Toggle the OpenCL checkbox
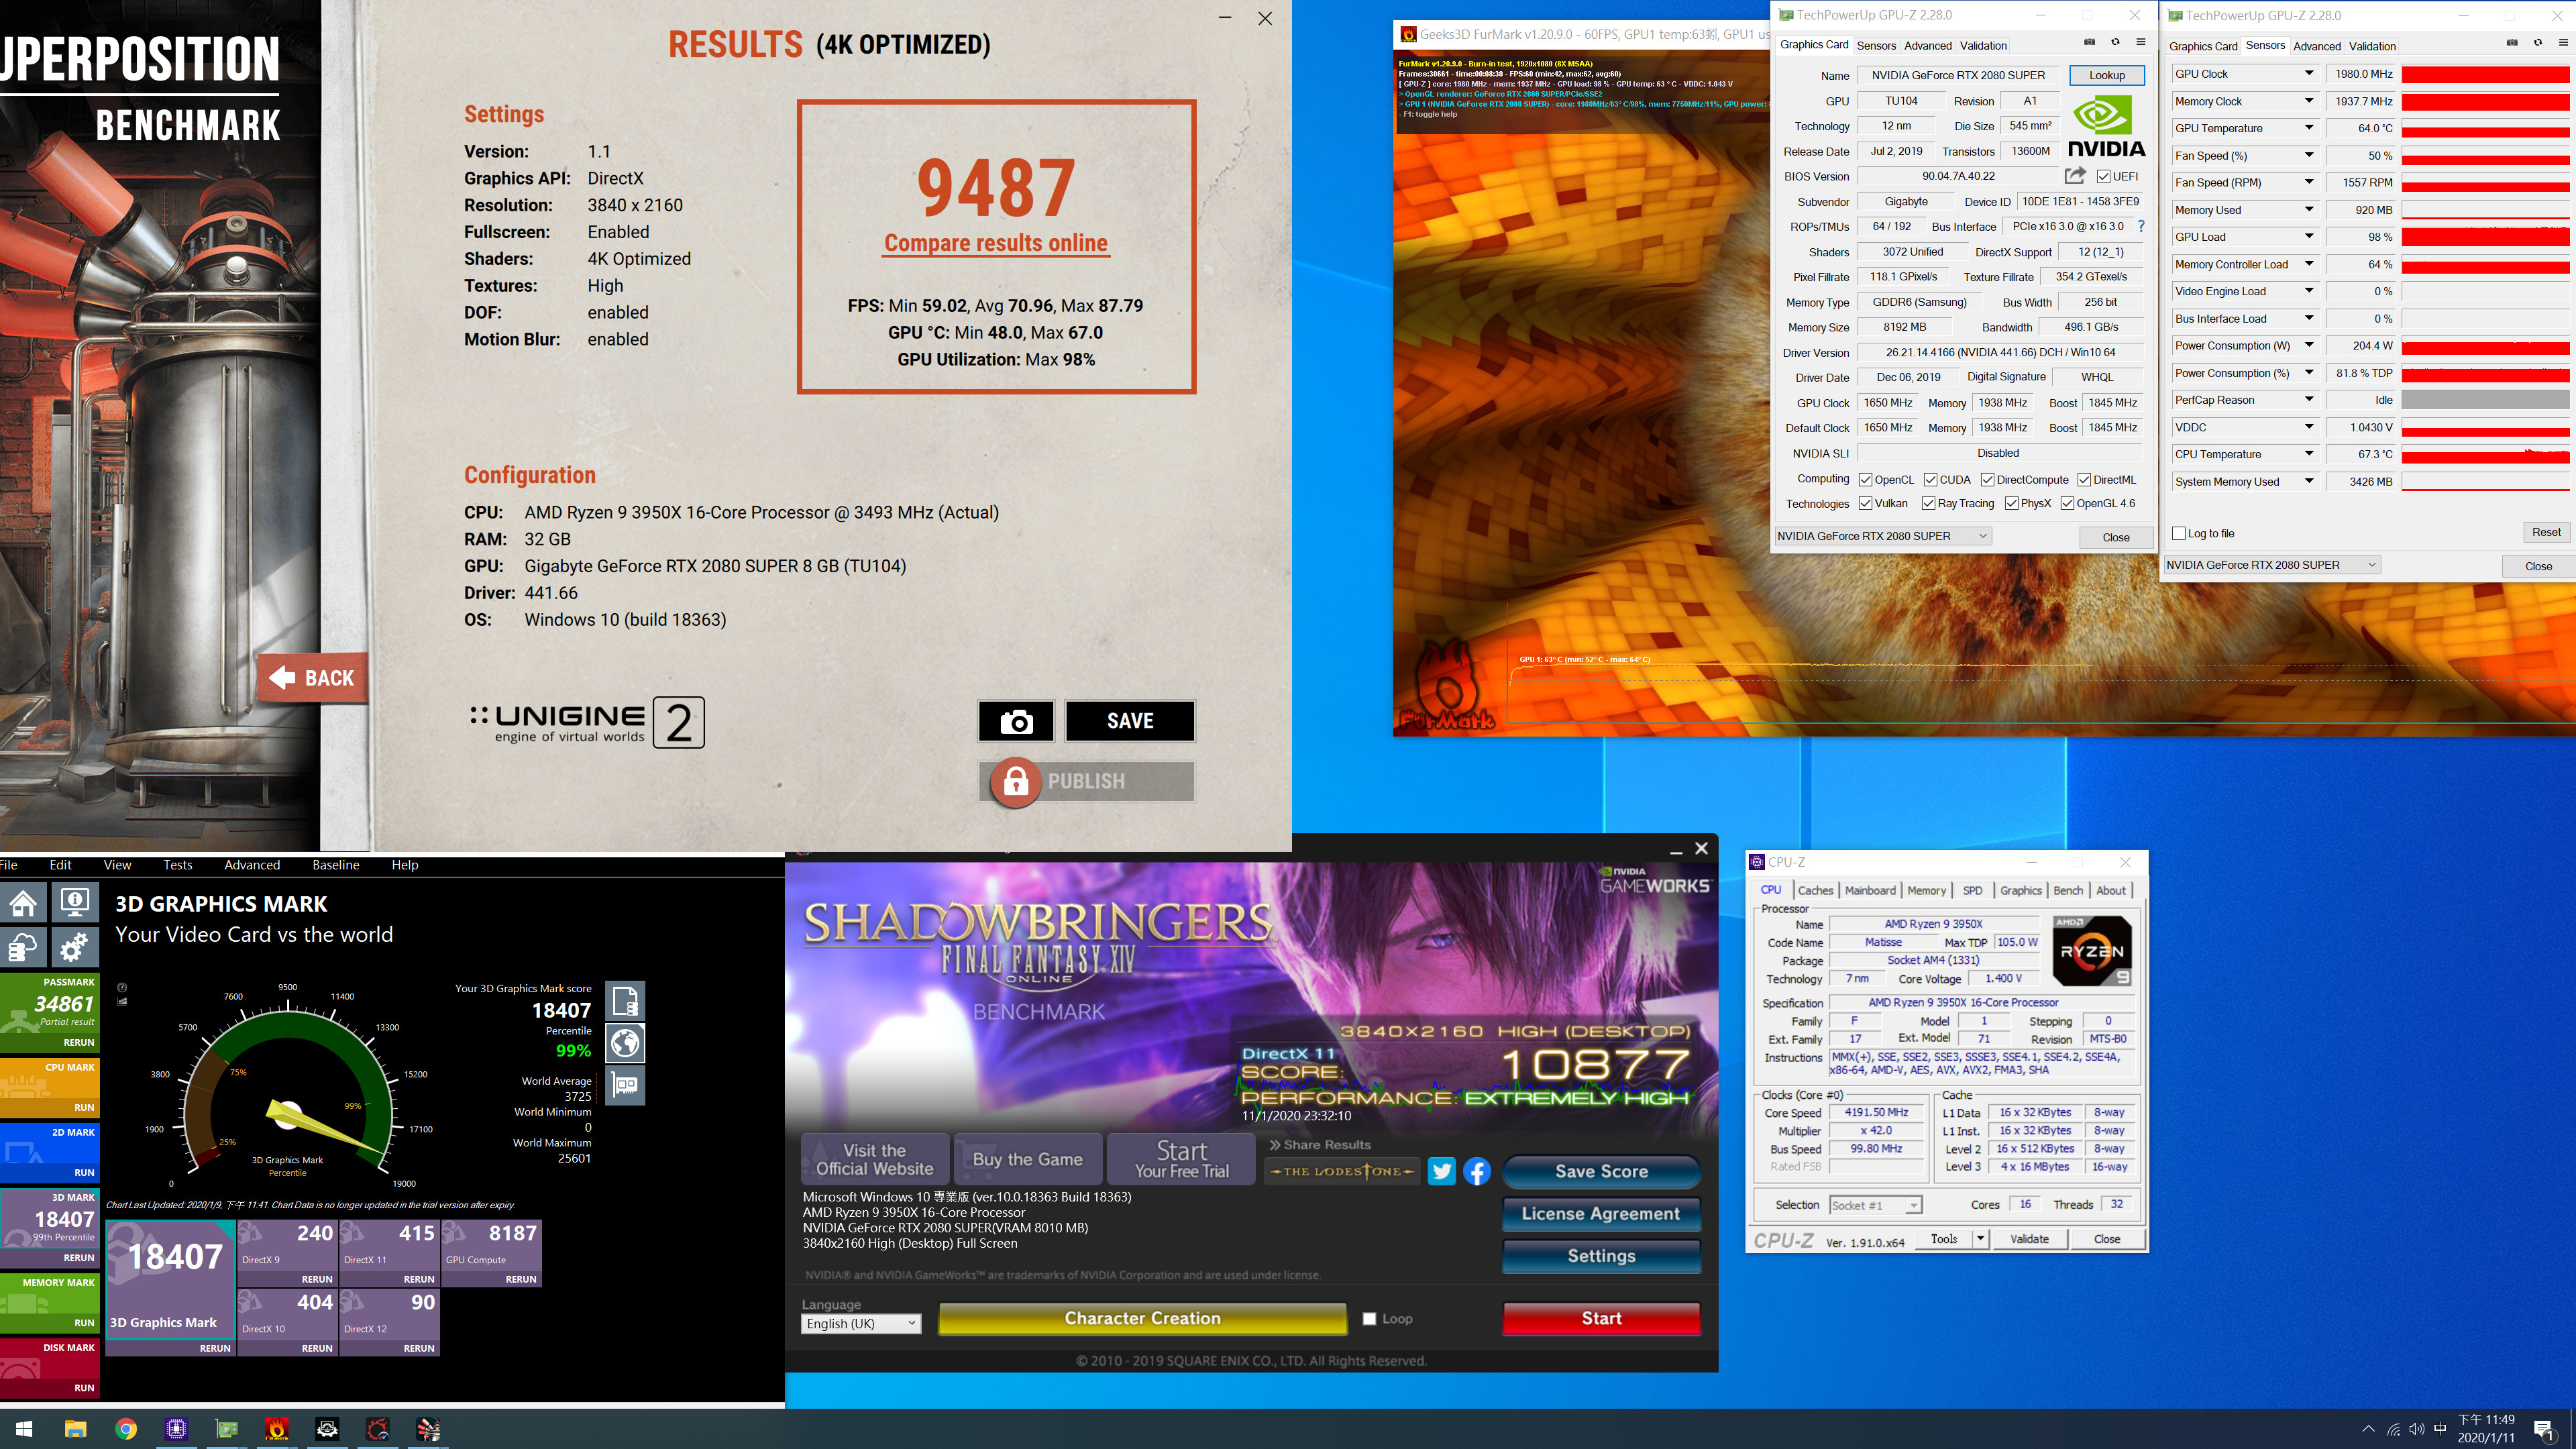This screenshot has width=2576, height=1449. click(x=1865, y=480)
